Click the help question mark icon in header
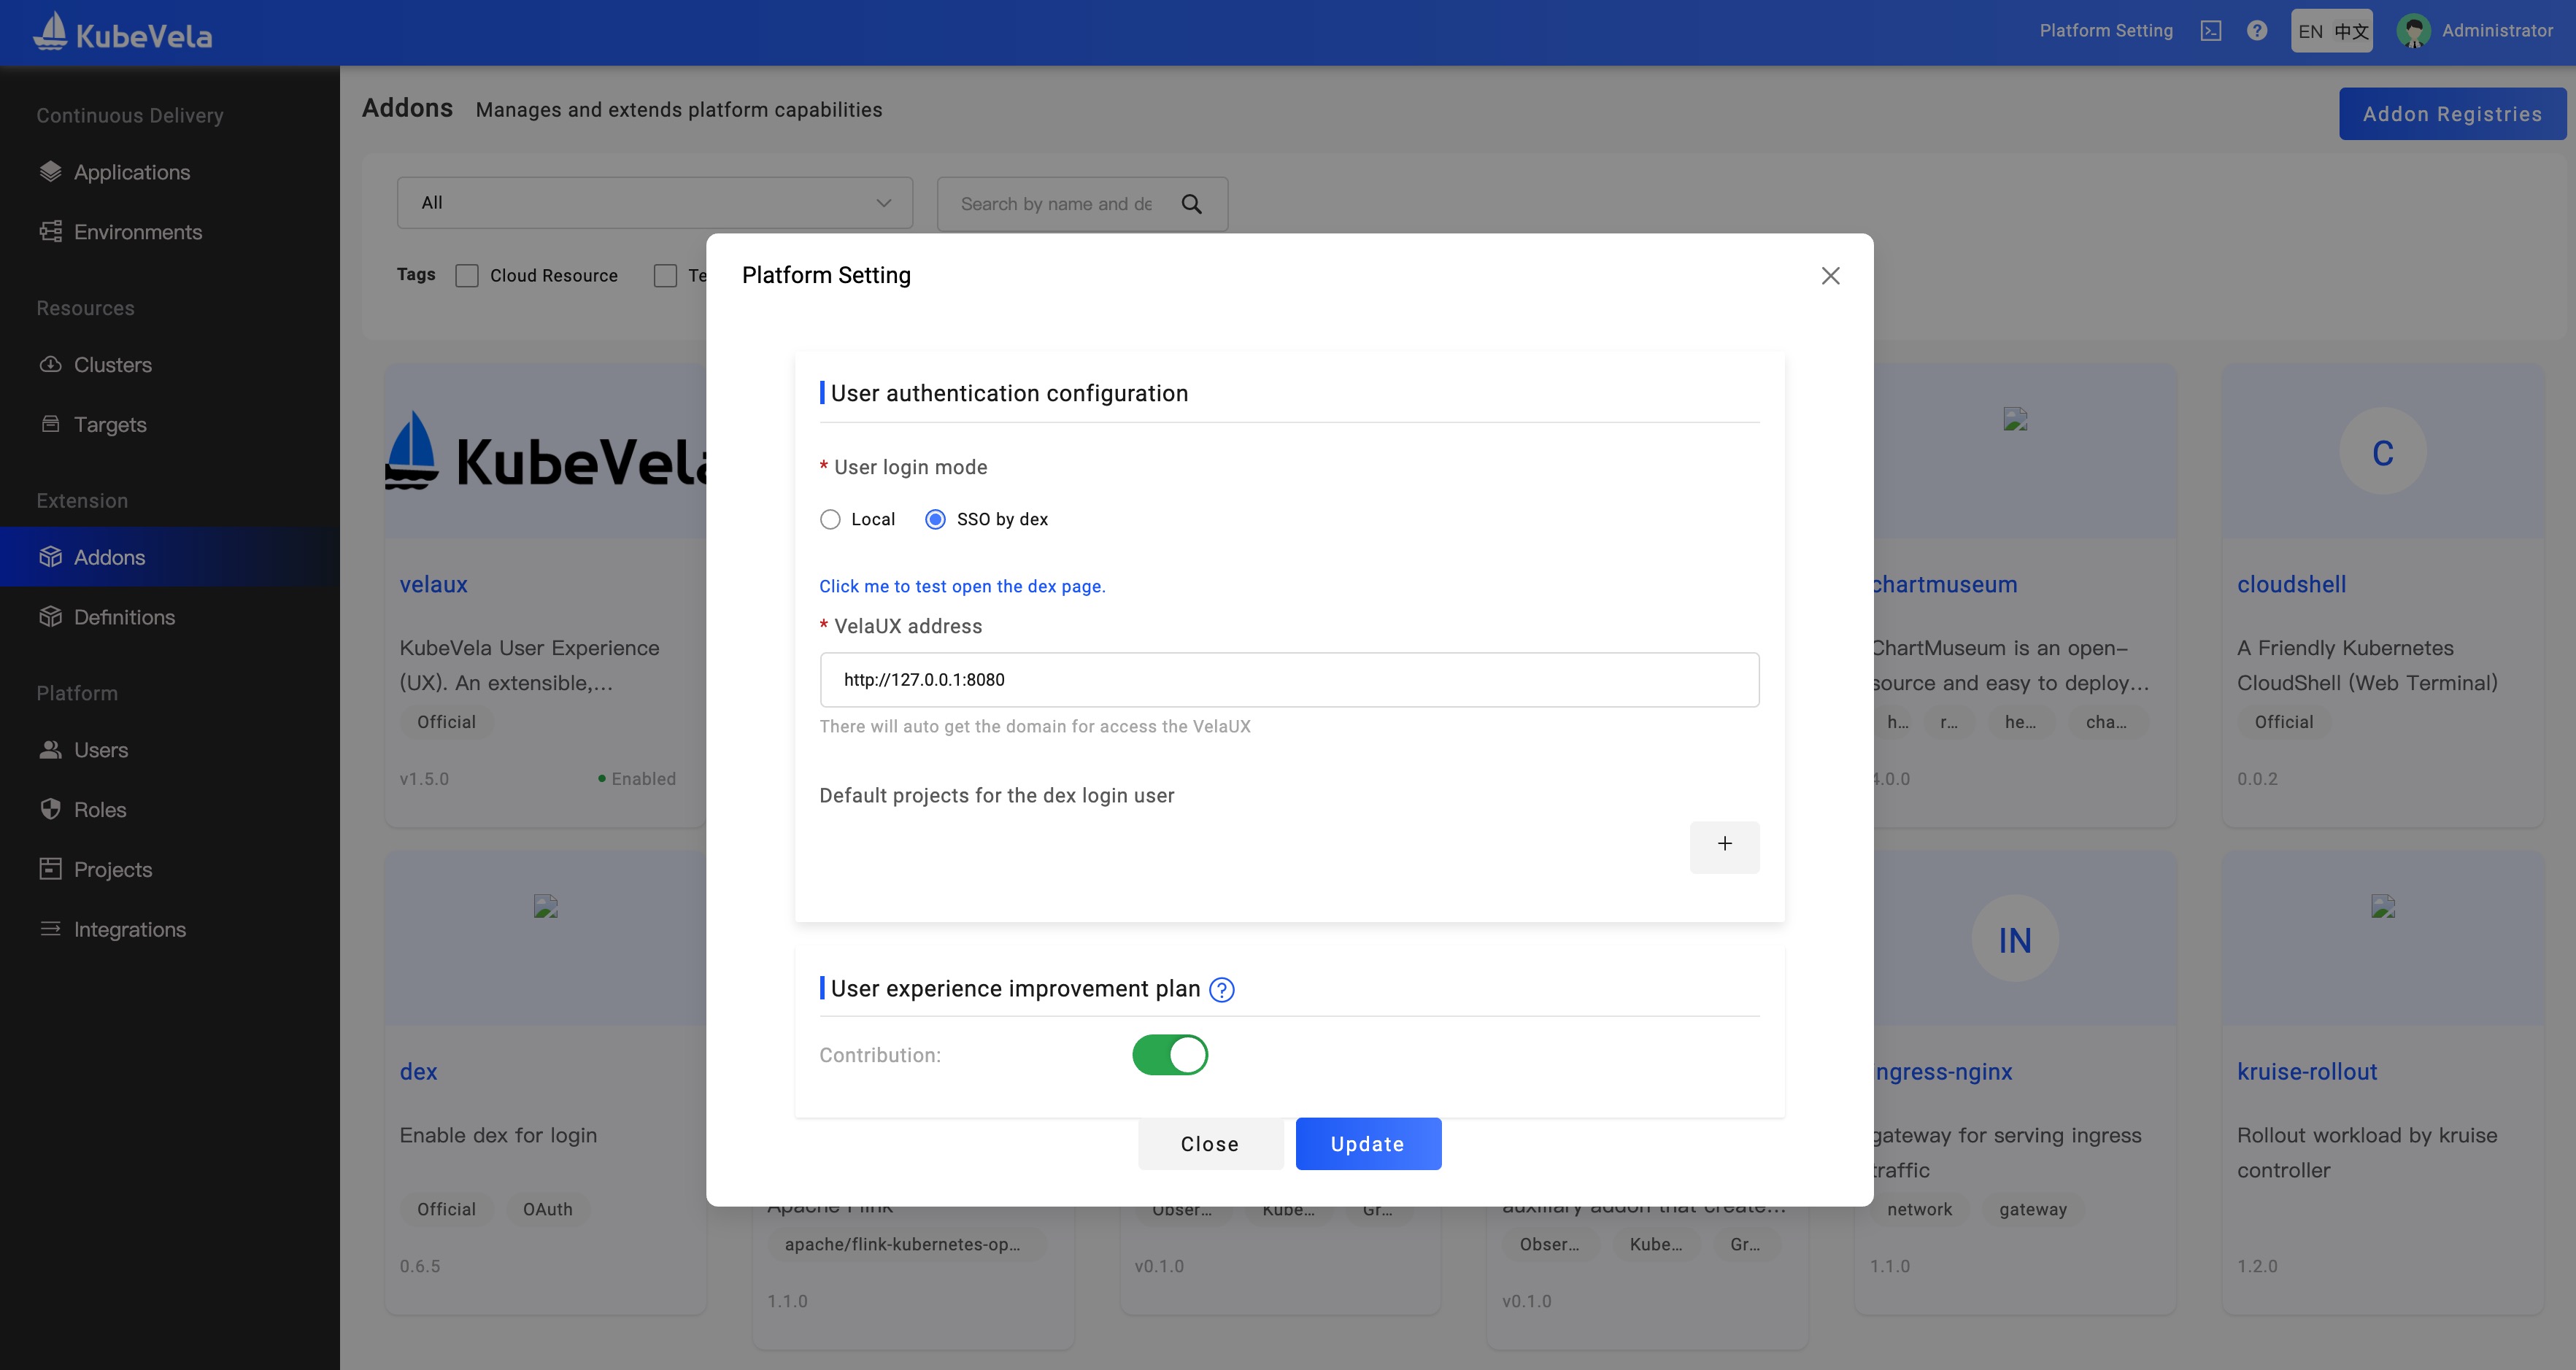The width and height of the screenshot is (2576, 1370). pyautogui.click(x=2257, y=31)
